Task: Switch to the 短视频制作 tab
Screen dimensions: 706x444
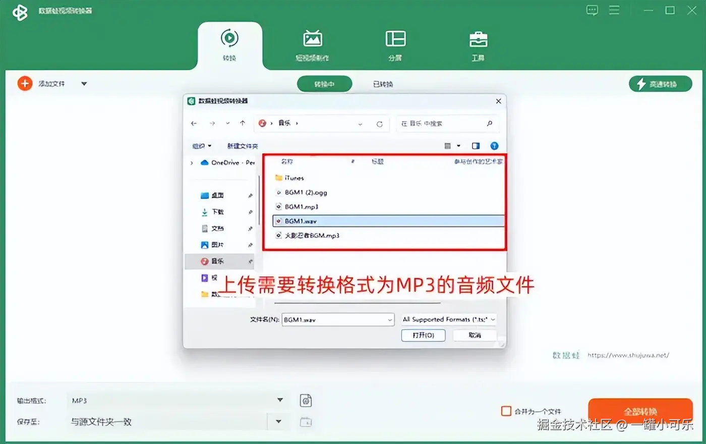Action: point(312,45)
